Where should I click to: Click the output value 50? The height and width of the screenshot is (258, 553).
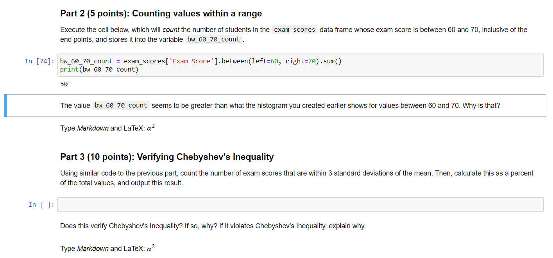click(63, 84)
